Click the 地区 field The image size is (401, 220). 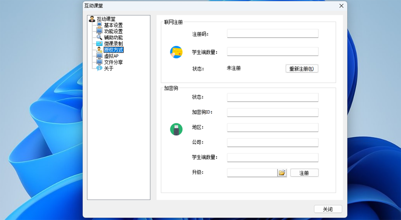click(x=273, y=127)
